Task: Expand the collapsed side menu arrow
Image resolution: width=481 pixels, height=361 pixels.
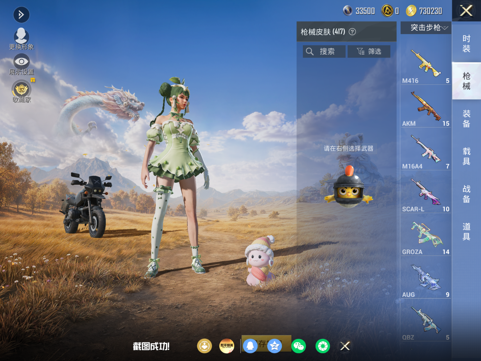Action: click(21, 15)
